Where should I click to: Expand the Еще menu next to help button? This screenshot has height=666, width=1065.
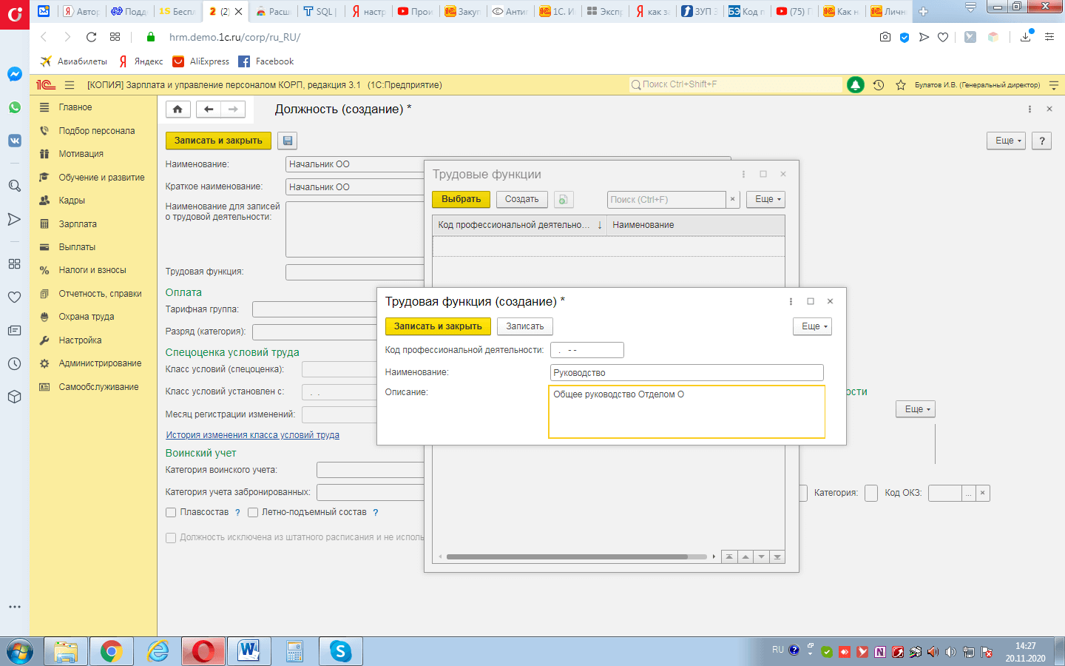(x=1006, y=141)
